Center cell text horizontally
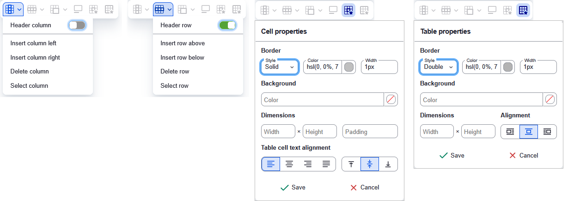The width and height of the screenshot is (568, 201). [289, 164]
